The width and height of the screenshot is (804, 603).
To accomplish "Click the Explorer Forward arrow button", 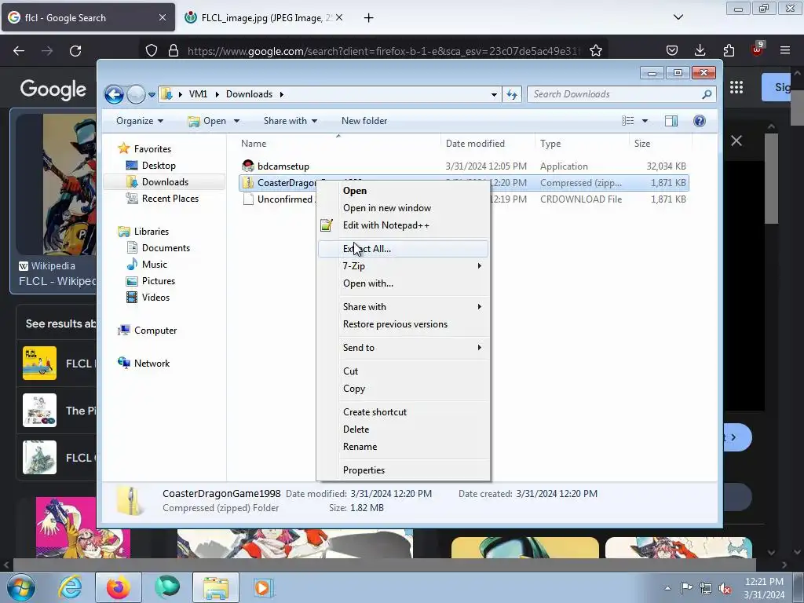I will pyautogui.click(x=136, y=94).
